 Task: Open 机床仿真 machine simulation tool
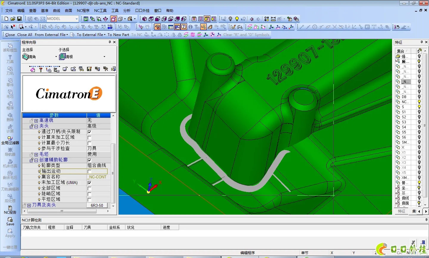pos(10,163)
